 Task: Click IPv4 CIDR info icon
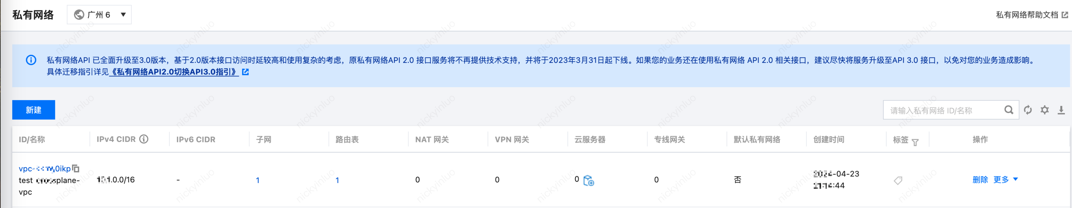point(144,139)
